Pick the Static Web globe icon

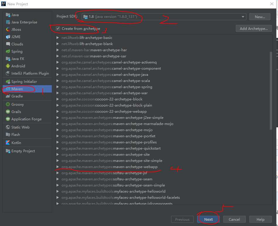point(8,127)
